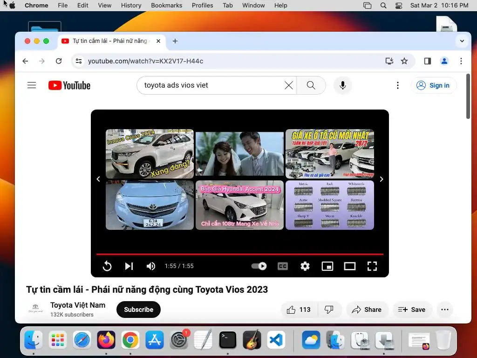Go back in Chrome
Image resolution: width=477 pixels, height=358 pixels.
(25, 61)
